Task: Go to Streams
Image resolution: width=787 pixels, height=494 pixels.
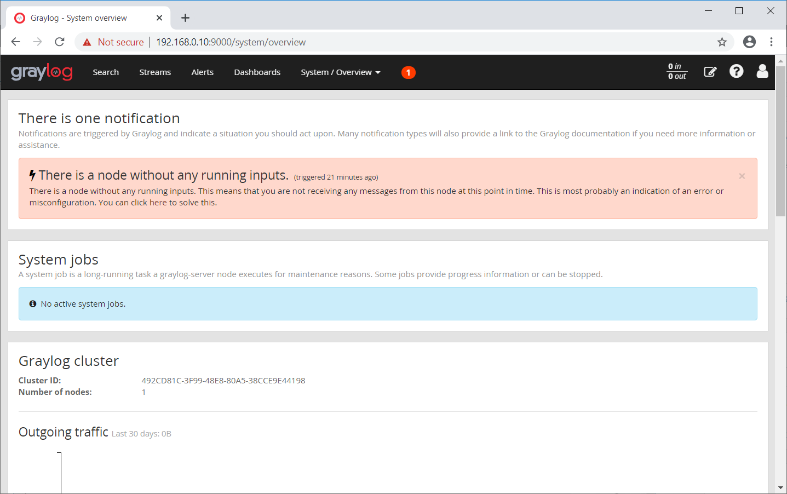Action: pos(155,72)
